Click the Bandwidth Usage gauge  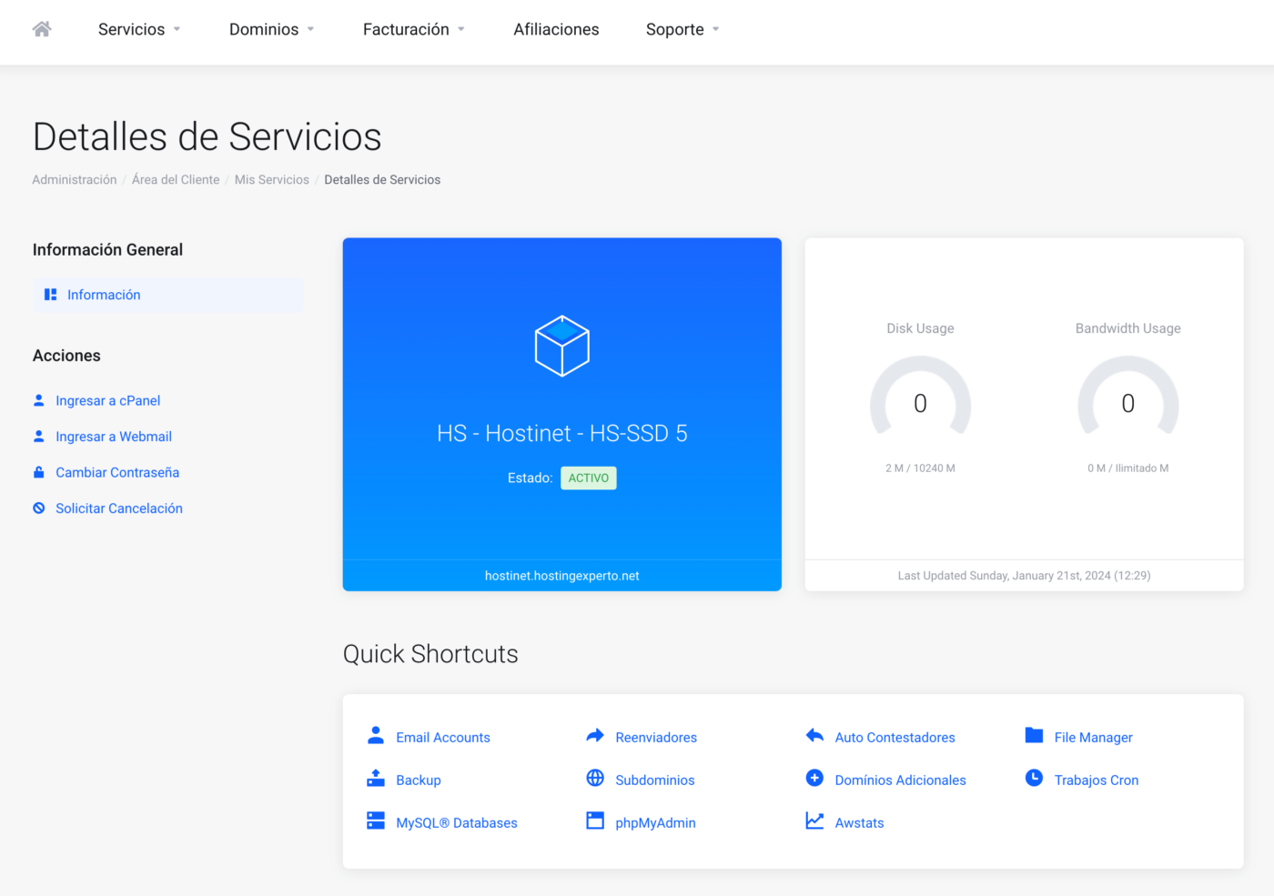click(1128, 397)
